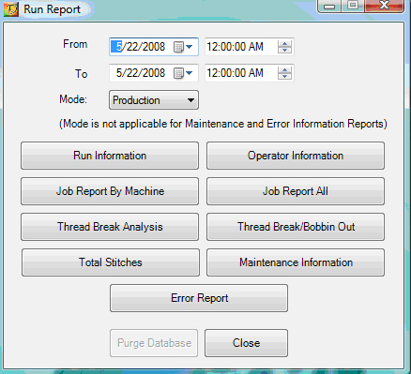Click the title bar X close button
Viewport: 411px width, 374px height.
[384, 6]
